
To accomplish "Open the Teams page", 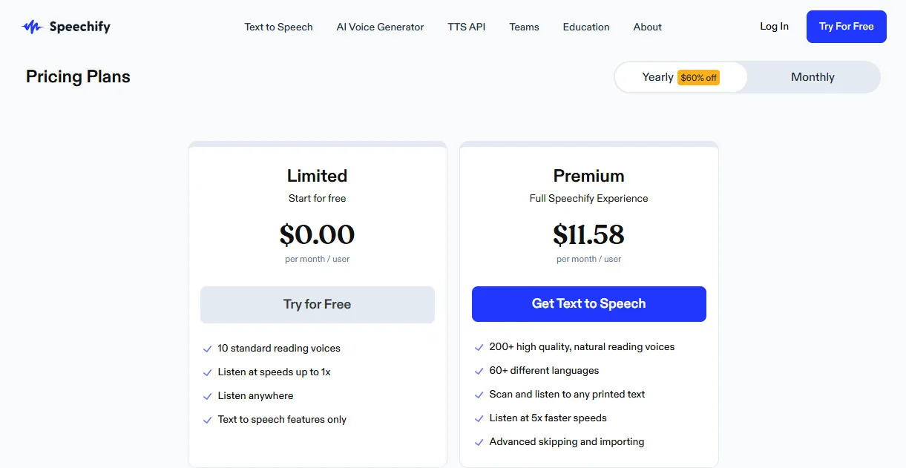I will (x=524, y=27).
